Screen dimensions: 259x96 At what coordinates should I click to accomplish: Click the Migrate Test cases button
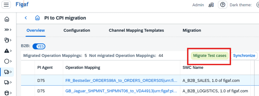click(x=210, y=56)
